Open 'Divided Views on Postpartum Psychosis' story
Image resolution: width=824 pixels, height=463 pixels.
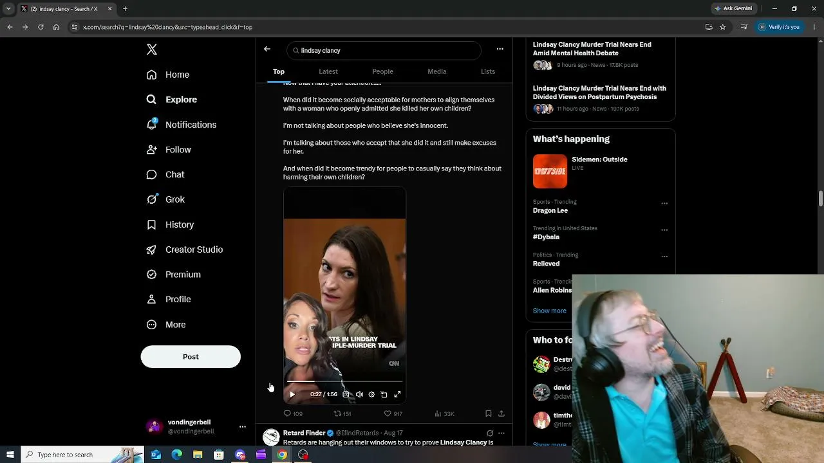tap(599, 93)
